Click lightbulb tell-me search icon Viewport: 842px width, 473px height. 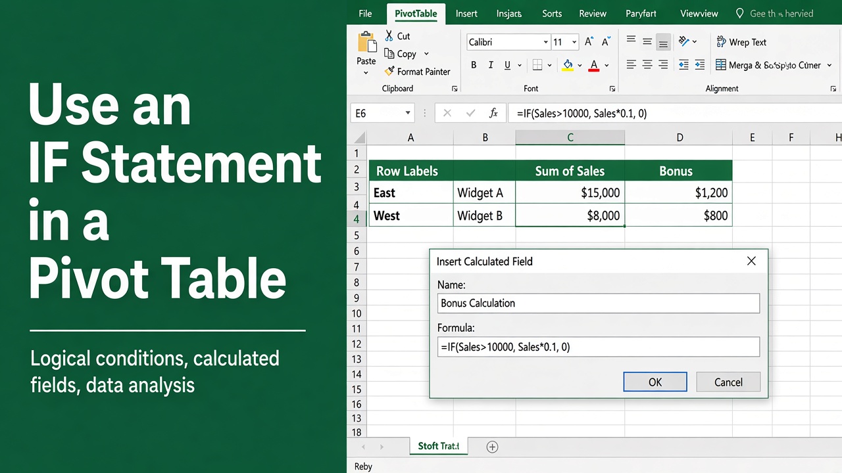739,13
